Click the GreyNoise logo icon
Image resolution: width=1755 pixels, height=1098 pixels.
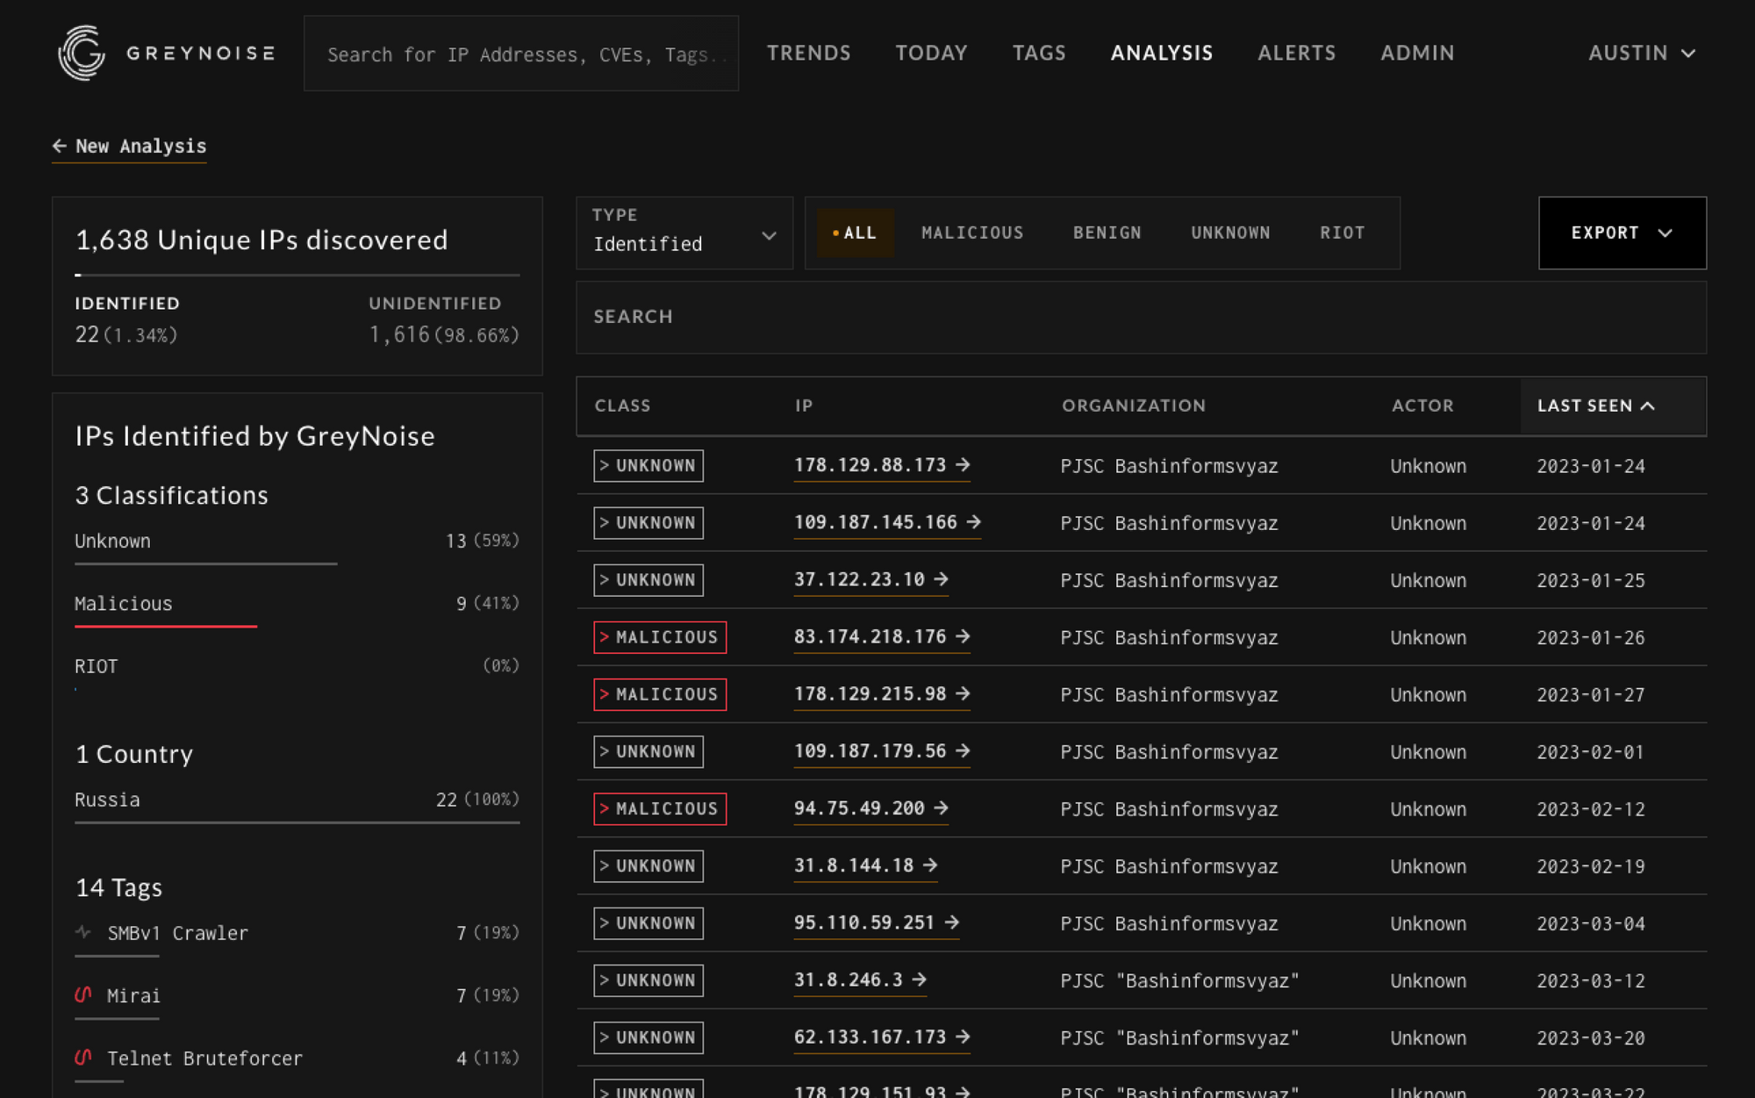pyautogui.click(x=81, y=53)
